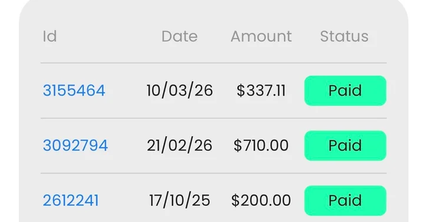This screenshot has height=222, width=424.
Task: Sort by the Amount column header
Action: pos(261,36)
